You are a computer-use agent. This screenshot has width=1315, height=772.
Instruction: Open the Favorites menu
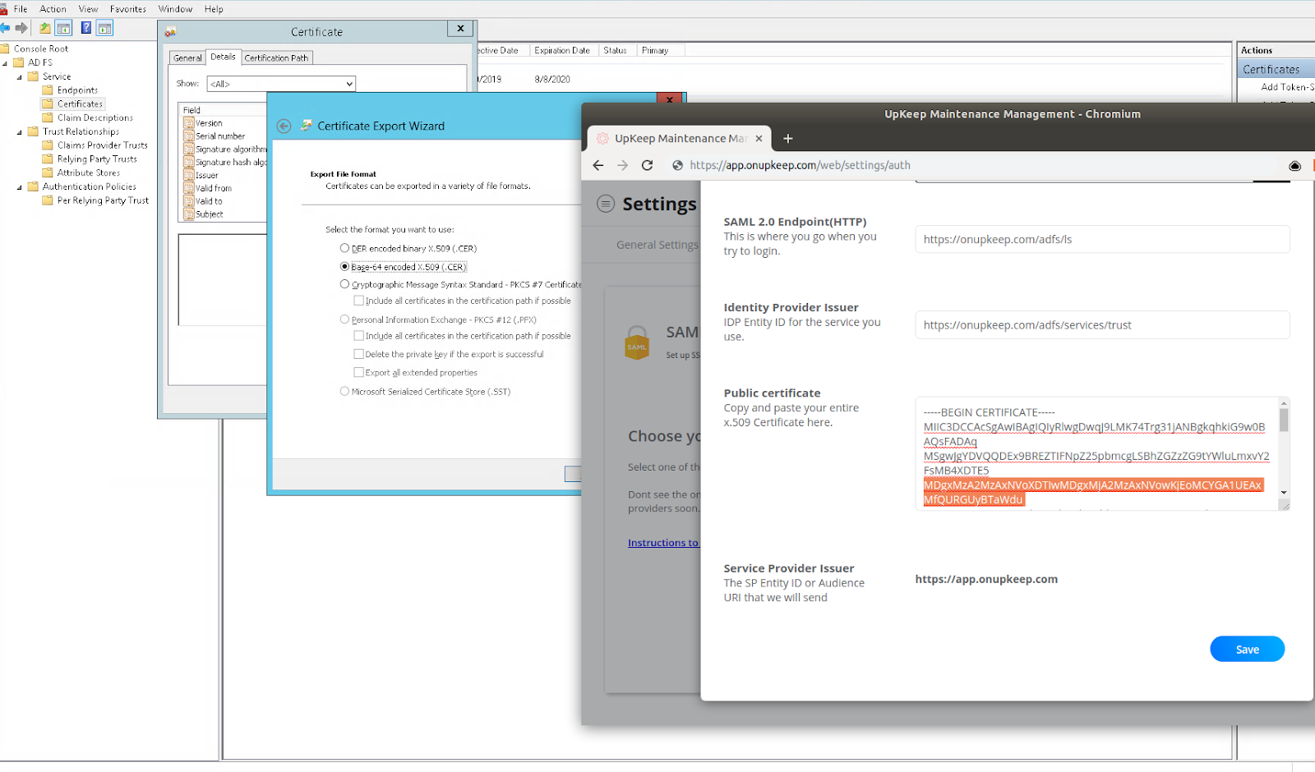coord(127,9)
